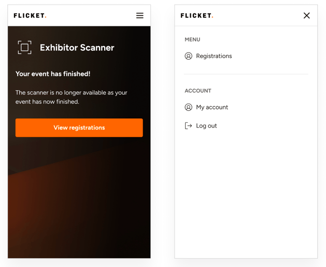Click the orange dot in the right Flicket logo
Screen dimensions: 326x267
click(212, 18)
